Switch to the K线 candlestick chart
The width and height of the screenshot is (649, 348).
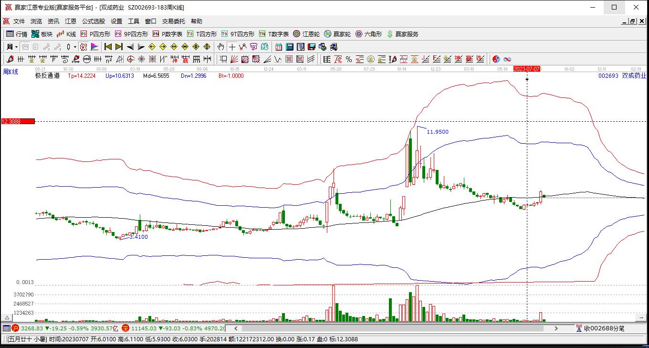point(66,34)
